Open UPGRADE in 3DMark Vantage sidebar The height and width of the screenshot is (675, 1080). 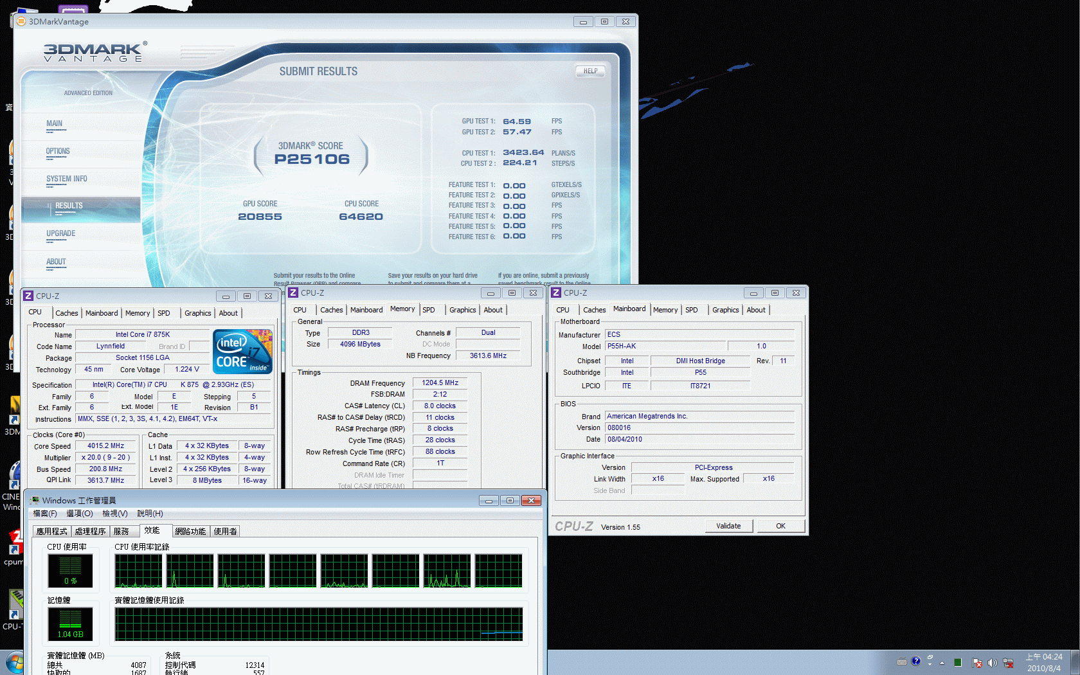click(x=60, y=233)
